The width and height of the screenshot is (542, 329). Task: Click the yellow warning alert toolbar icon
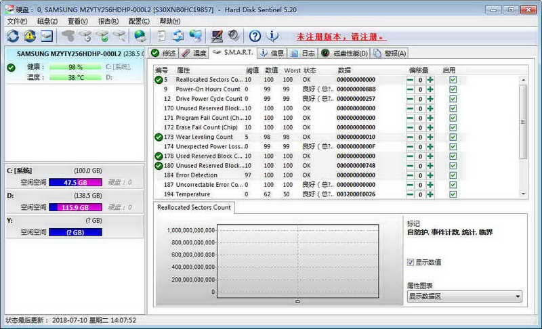coord(30,36)
